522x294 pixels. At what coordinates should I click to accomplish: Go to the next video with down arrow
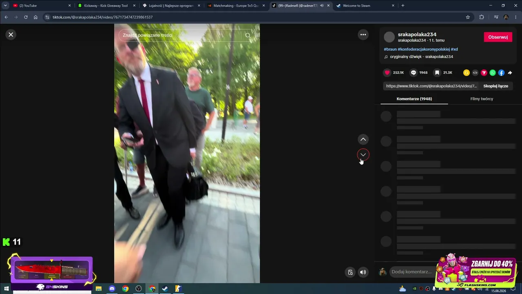click(x=363, y=155)
